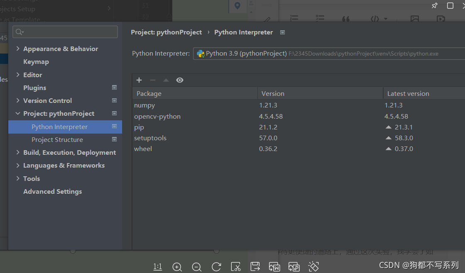The image size is (465, 273).
Task: Zoom in with the magnifier plus icon
Action: 177,267
